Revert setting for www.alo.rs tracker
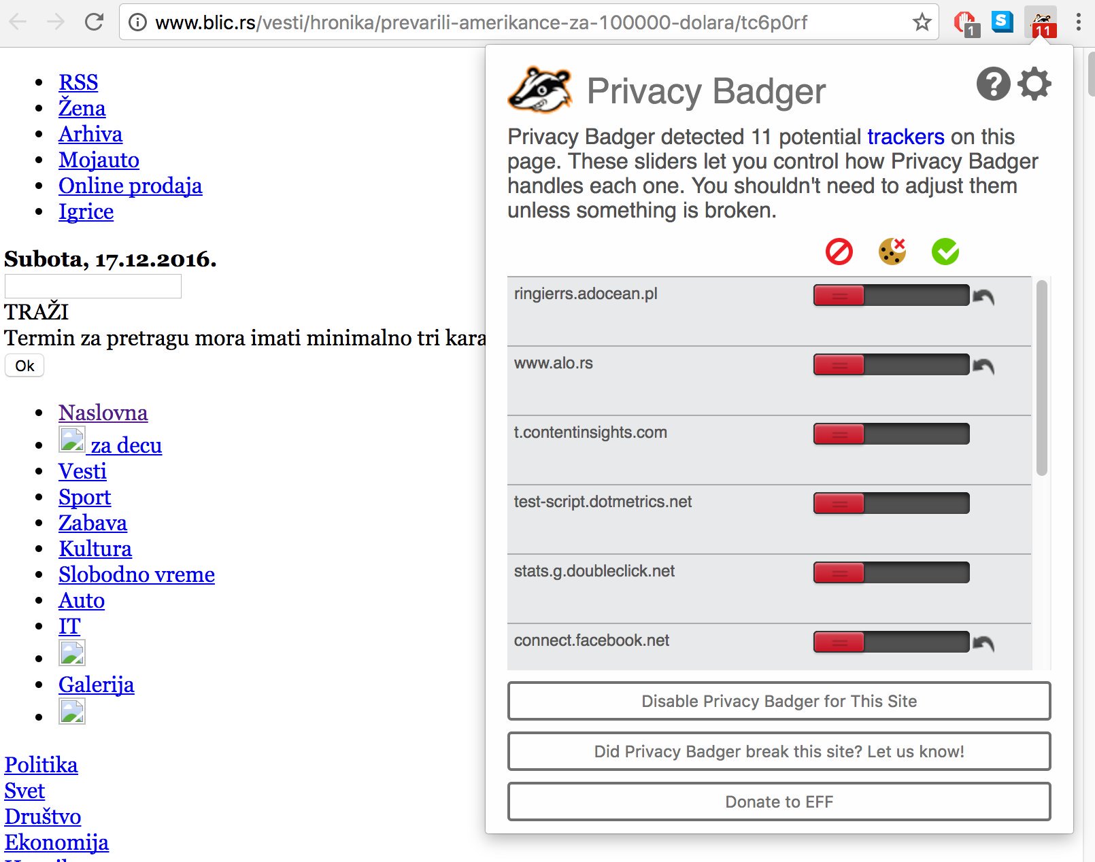The width and height of the screenshot is (1095, 862). click(x=983, y=366)
